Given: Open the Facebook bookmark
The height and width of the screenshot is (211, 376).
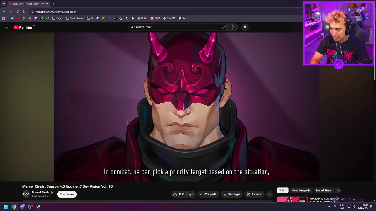Looking at the screenshot, I should coord(12,18).
